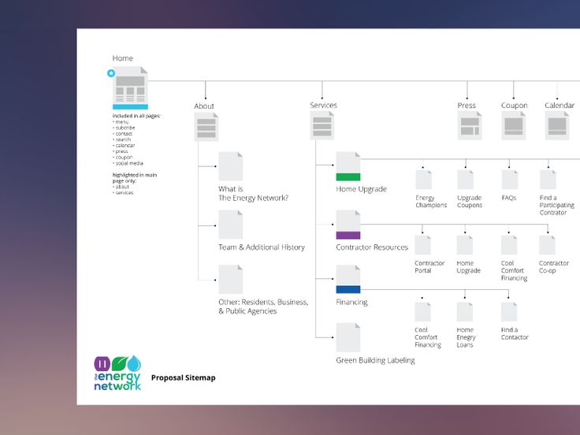
Task: Select the About page icon
Action: pyautogui.click(x=206, y=127)
